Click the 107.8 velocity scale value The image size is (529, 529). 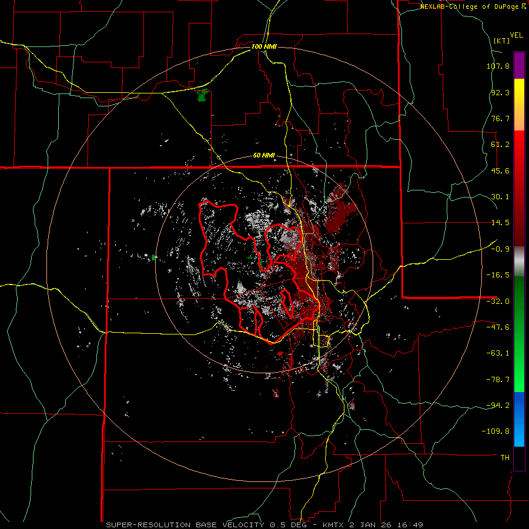click(498, 66)
